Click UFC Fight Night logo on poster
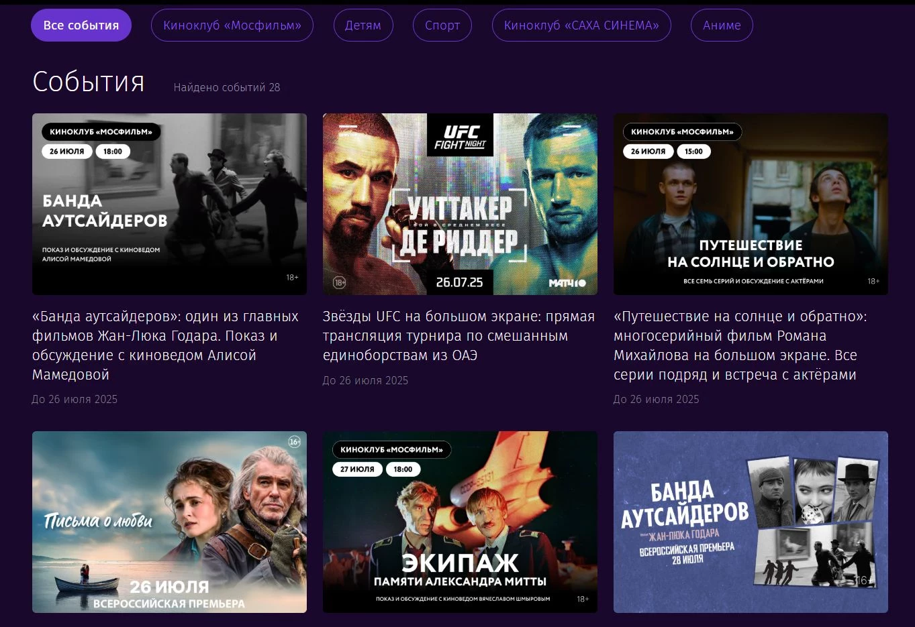 point(460,136)
